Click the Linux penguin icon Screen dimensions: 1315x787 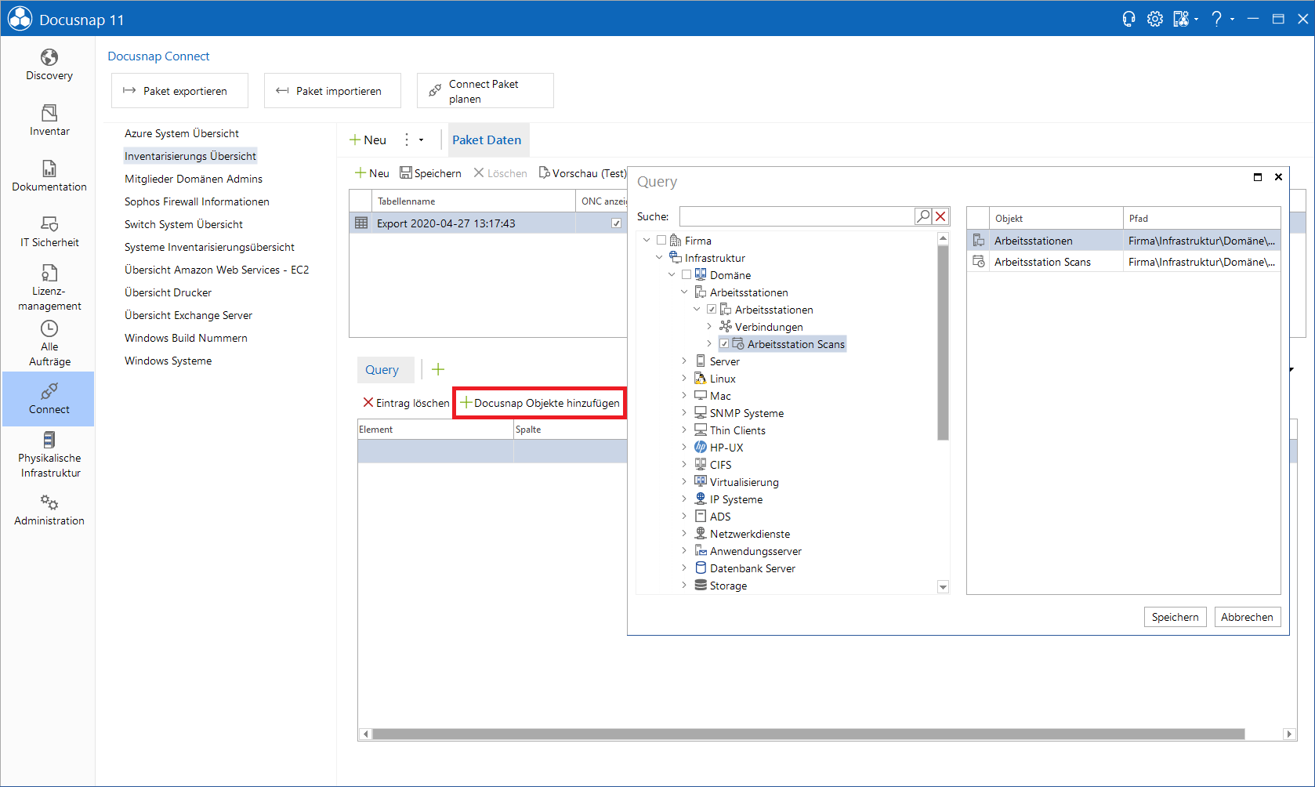[x=701, y=379]
